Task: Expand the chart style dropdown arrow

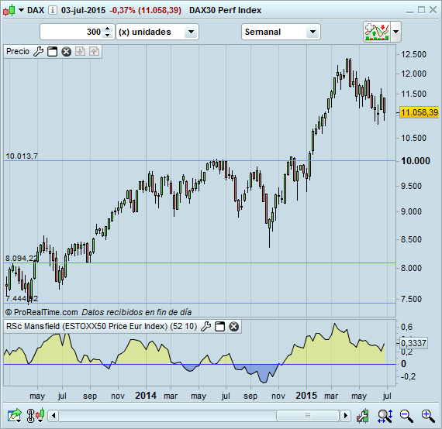Action: tap(21, 10)
